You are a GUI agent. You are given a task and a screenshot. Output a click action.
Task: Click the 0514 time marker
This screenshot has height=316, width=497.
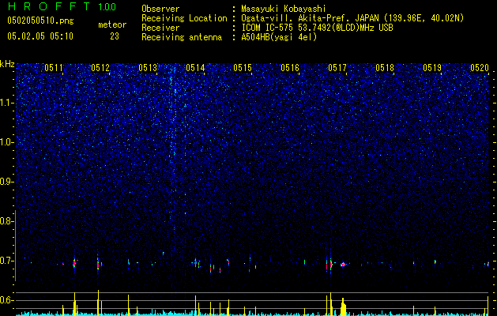click(195, 68)
